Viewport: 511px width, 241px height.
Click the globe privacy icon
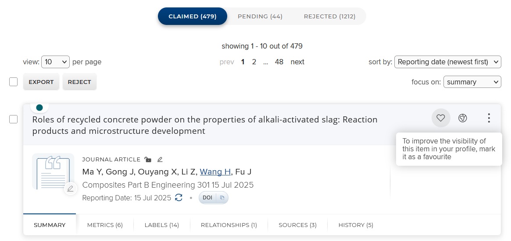click(462, 118)
